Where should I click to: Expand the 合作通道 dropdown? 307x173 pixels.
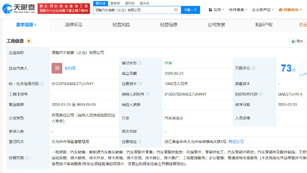(x=238, y=10)
